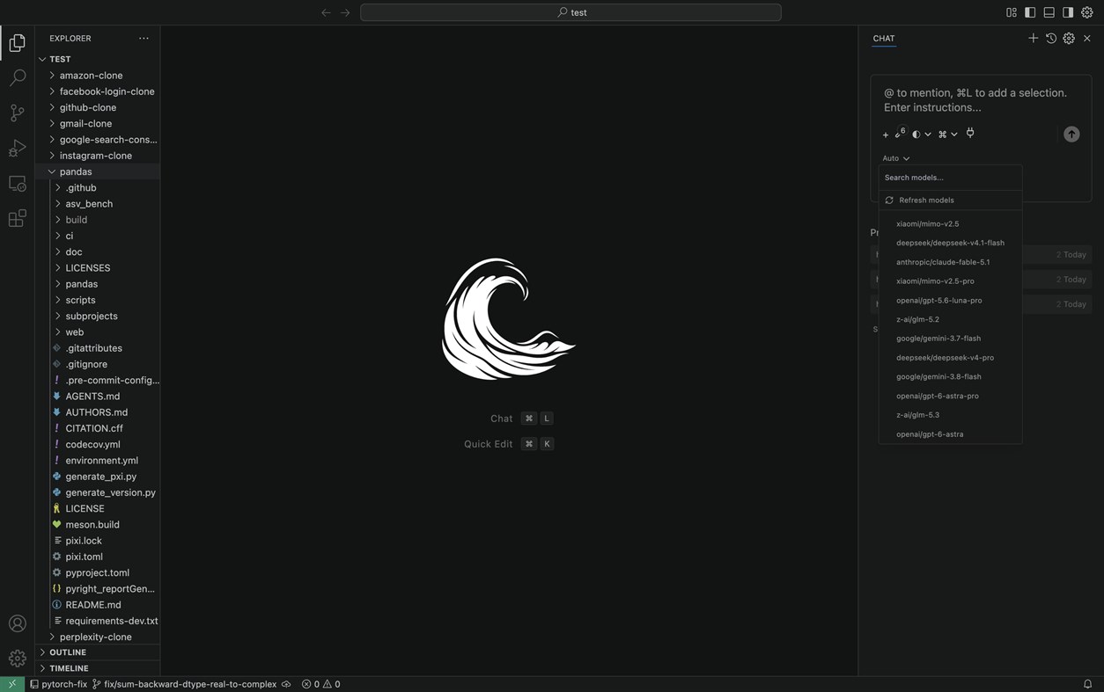Viewport: 1104px width, 692px height.
Task: Click the Search models field
Action: (950, 178)
